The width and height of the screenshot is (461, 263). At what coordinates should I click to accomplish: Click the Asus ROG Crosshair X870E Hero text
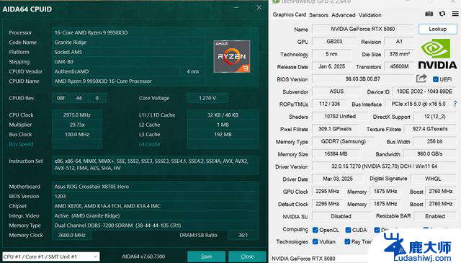(91, 187)
